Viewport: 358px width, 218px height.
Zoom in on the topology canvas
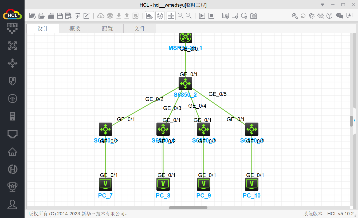[181, 16]
